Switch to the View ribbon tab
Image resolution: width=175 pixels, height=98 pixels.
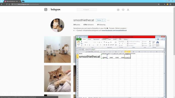pyautogui.click(x=120, y=39)
